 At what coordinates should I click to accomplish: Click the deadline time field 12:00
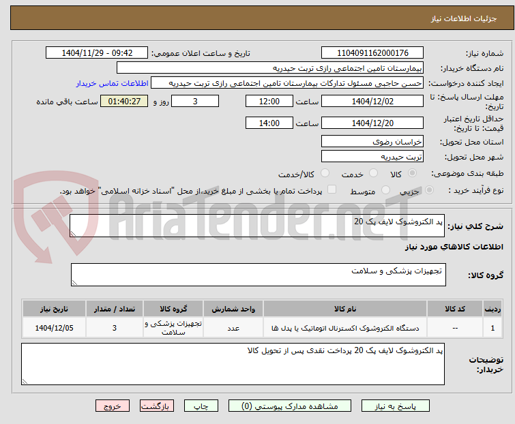pos(269,101)
